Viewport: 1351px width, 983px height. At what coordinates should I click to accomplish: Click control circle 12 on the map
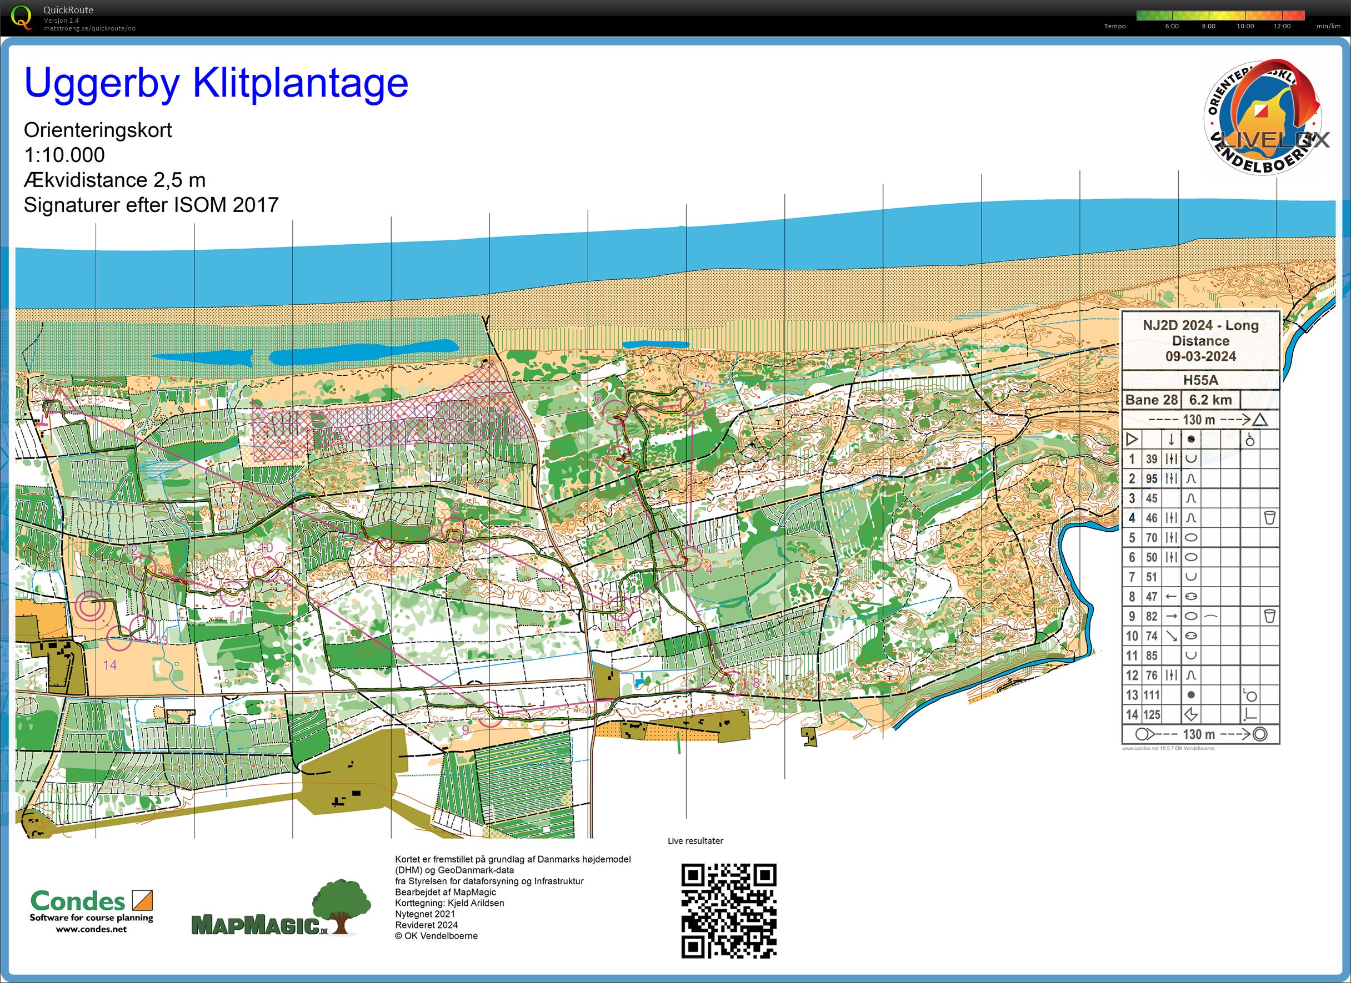click(144, 567)
